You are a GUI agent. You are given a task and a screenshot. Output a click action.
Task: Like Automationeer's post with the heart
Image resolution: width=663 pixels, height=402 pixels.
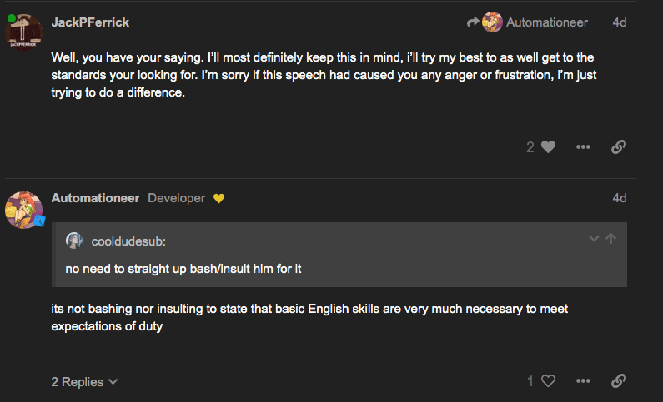tap(548, 381)
